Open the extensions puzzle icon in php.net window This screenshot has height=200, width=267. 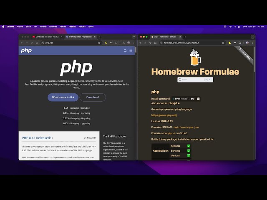pos(116,43)
